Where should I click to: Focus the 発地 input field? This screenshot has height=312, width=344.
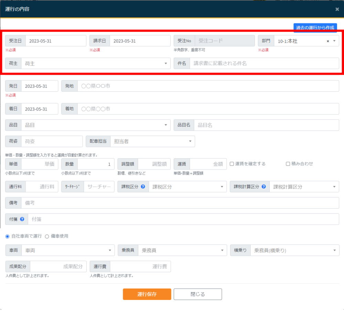(208, 86)
